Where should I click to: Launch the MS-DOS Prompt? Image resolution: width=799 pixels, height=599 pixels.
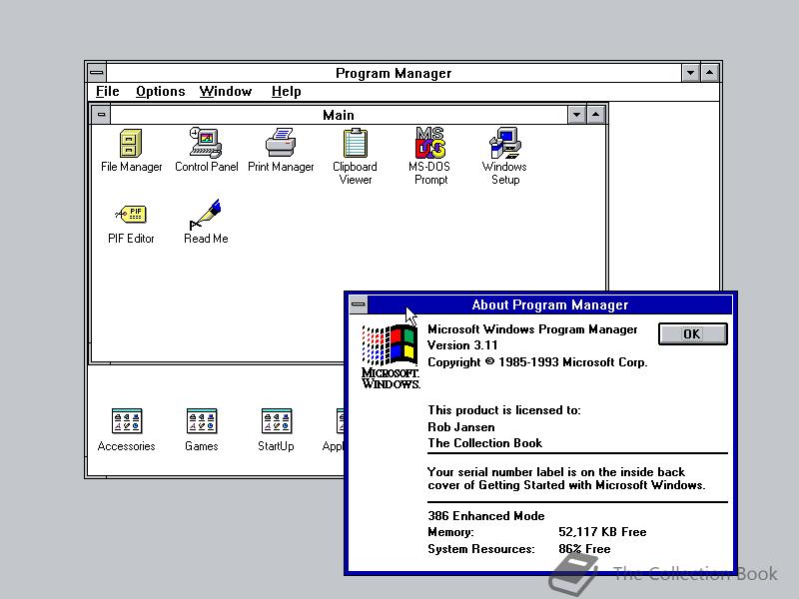pyautogui.click(x=429, y=145)
